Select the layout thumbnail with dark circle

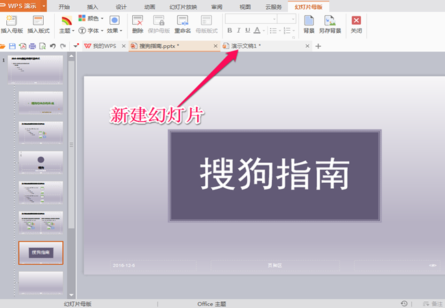coord(41,162)
